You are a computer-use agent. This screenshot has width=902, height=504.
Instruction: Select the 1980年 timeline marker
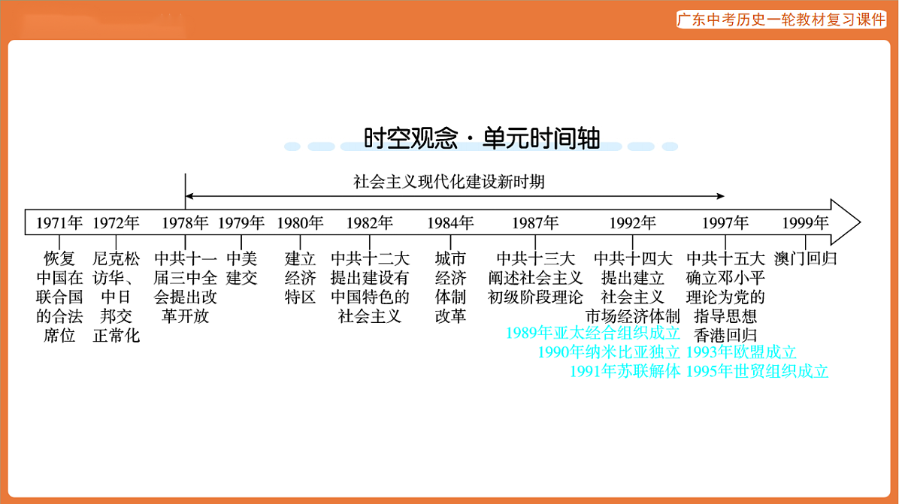click(x=300, y=222)
